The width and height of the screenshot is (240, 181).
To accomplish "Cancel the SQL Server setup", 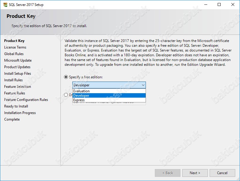I will [222, 173].
